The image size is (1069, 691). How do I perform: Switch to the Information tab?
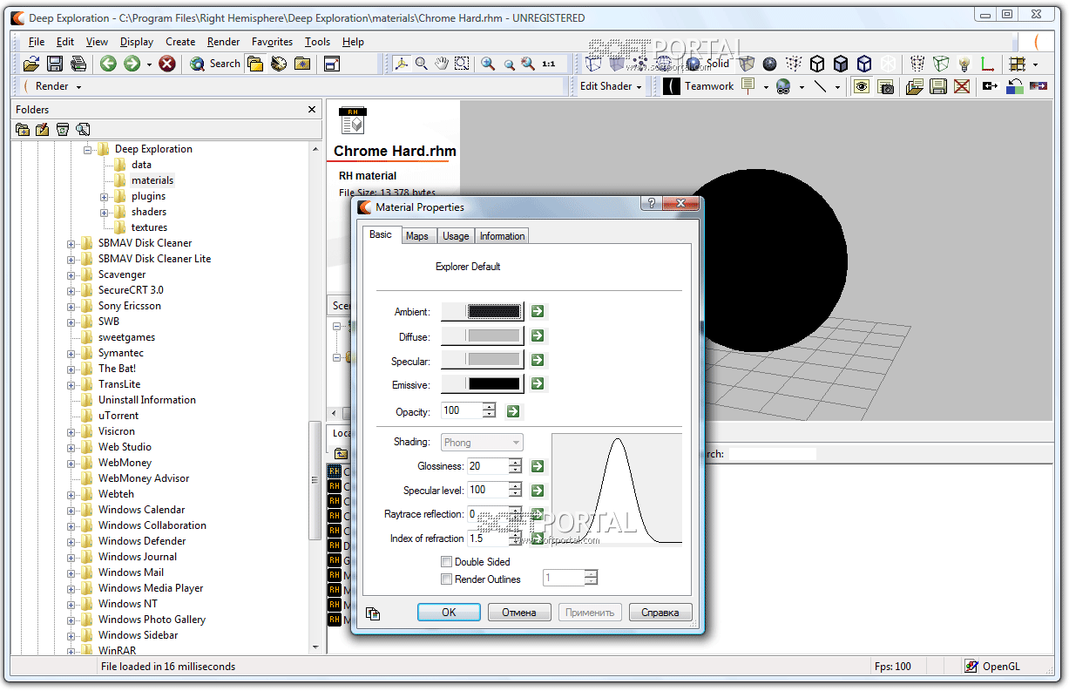point(503,236)
